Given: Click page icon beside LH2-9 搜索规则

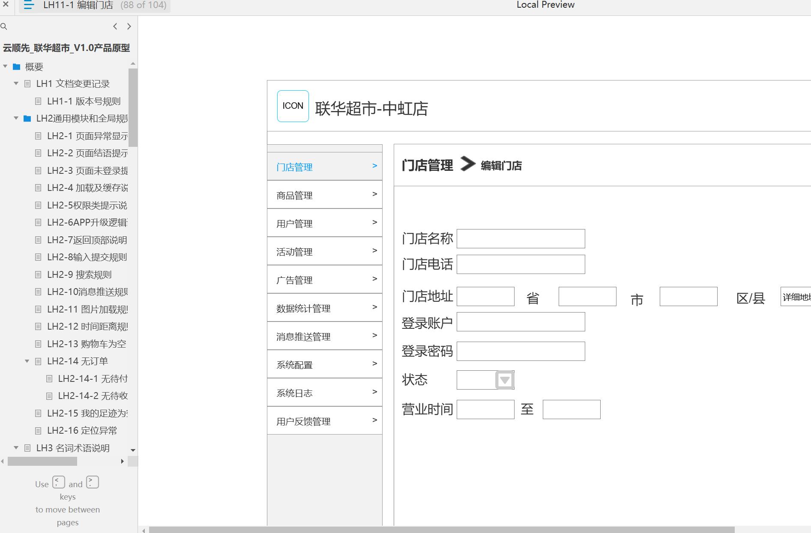Looking at the screenshot, I should (38, 275).
